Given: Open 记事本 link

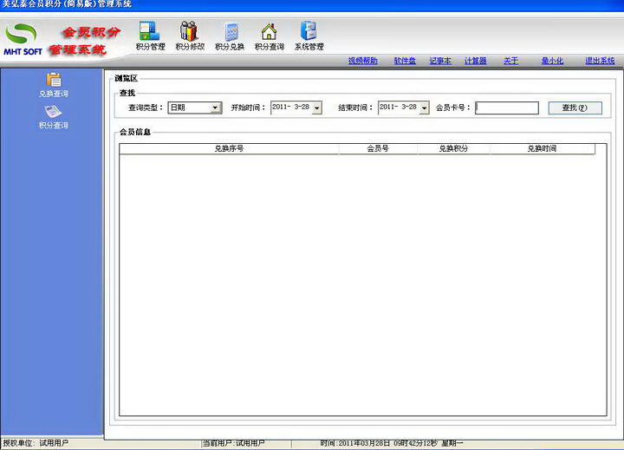Looking at the screenshot, I should pos(440,61).
